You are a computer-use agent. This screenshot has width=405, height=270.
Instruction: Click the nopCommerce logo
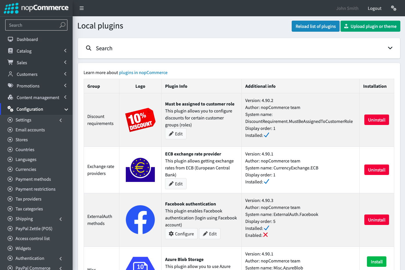tap(36, 8)
